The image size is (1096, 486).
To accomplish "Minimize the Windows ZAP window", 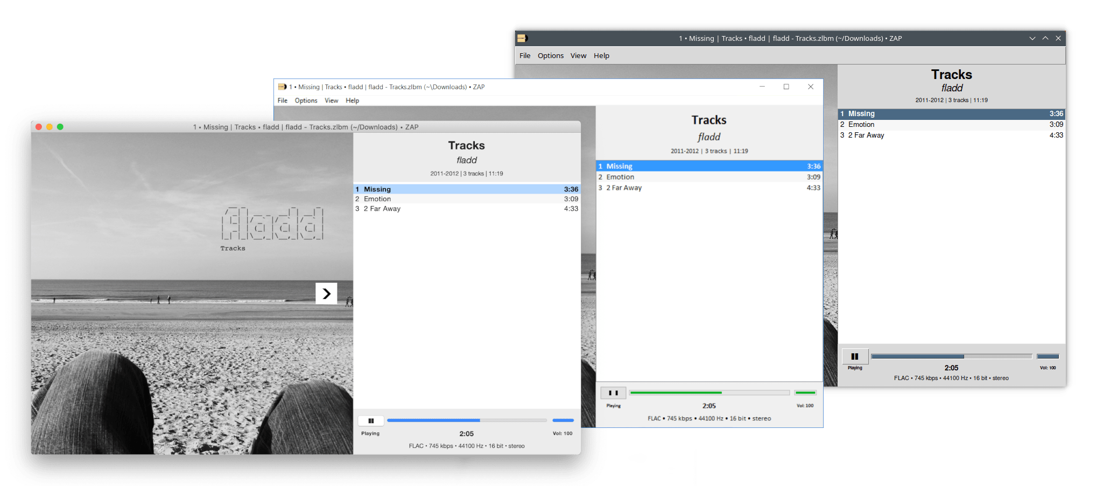I will coord(762,87).
